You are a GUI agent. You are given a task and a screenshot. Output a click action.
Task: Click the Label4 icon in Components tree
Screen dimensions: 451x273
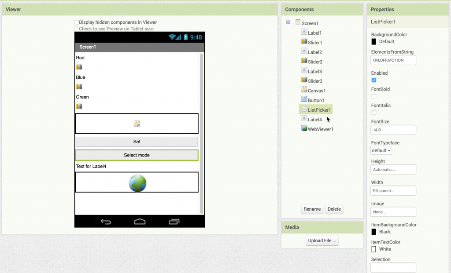pos(304,119)
